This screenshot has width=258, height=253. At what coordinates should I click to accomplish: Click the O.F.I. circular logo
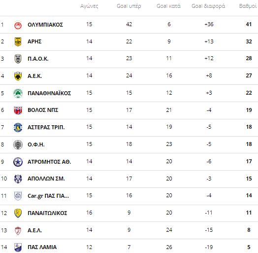[18, 145]
